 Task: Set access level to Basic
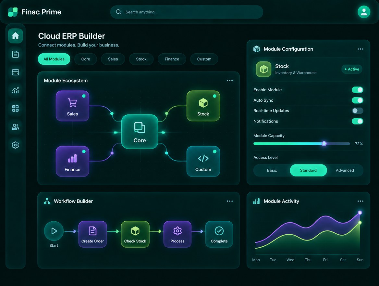[272, 170]
